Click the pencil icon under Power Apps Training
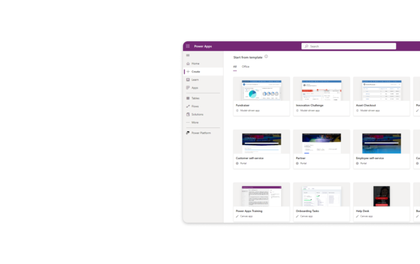 238,217
